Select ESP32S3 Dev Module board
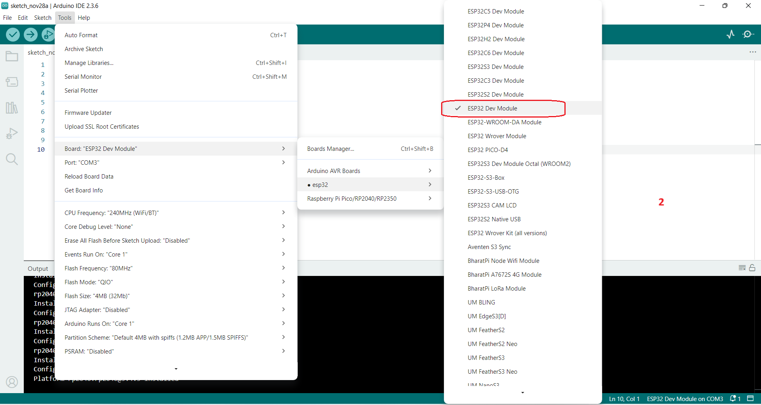Screen dimensions: 761x405 click(x=523, y=67)
